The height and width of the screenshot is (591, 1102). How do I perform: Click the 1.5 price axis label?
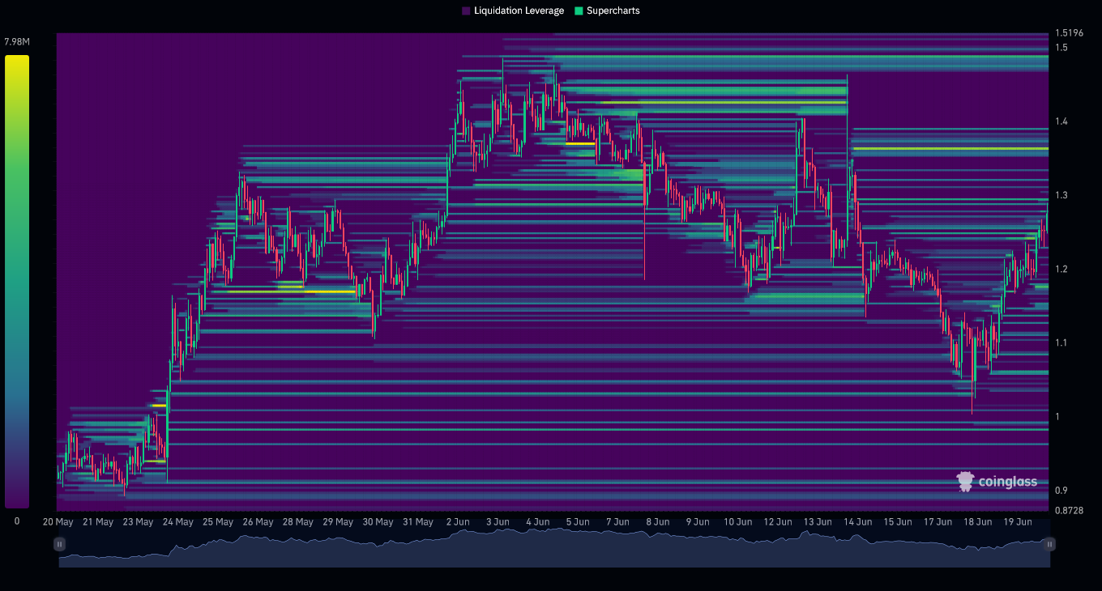coord(1061,48)
